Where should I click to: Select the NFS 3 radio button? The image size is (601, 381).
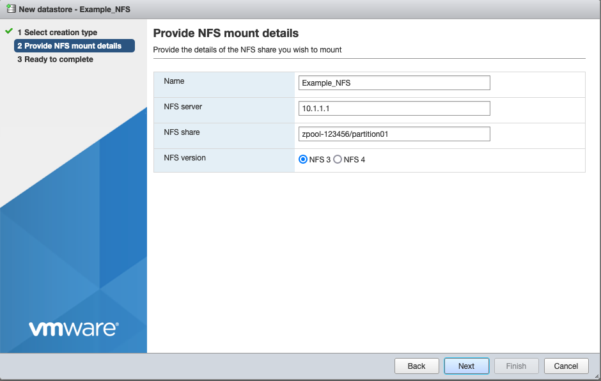[x=303, y=159]
